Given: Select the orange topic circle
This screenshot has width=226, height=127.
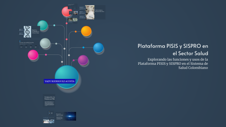Looking at the screenshot, I should 86,31.
